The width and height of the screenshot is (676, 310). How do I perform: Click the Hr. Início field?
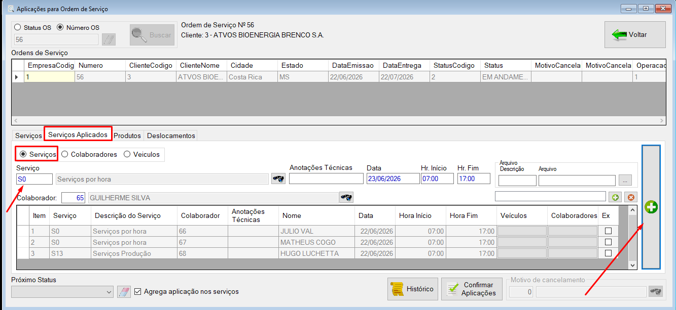click(x=437, y=179)
